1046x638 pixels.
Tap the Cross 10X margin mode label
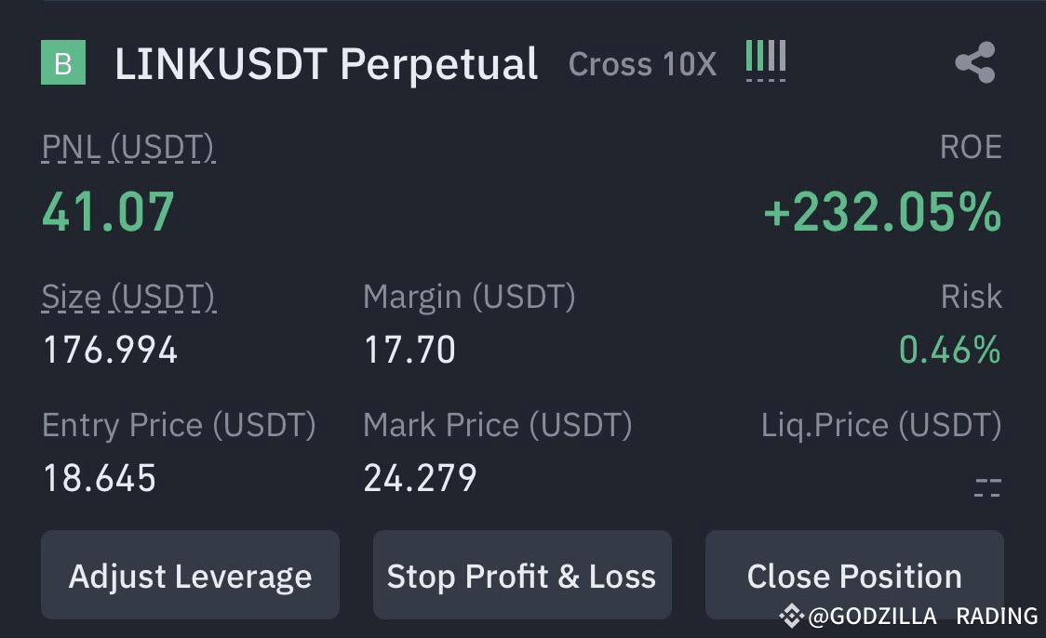click(x=642, y=65)
